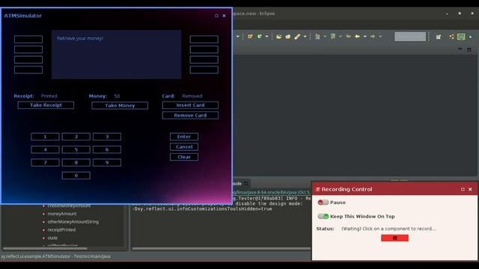Go to last edit location in Eclipse

click(x=348, y=37)
